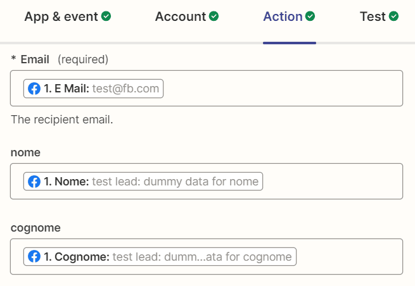Screen dimensions: 415x286
Task: Click green checkmark beside Account
Action: (x=215, y=16)
